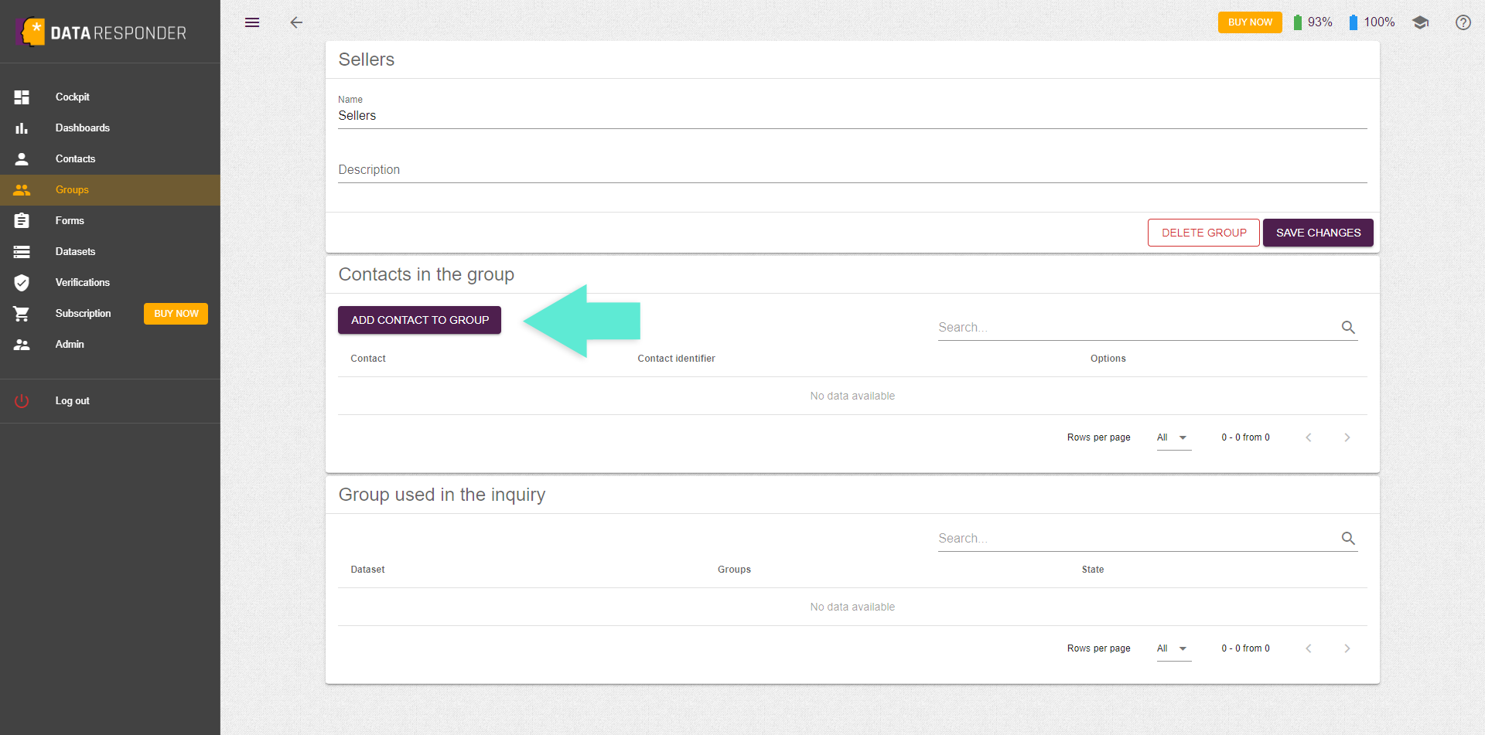1485x735 pixels.
Task: Open the Subscription page
Action: [83, 313]
